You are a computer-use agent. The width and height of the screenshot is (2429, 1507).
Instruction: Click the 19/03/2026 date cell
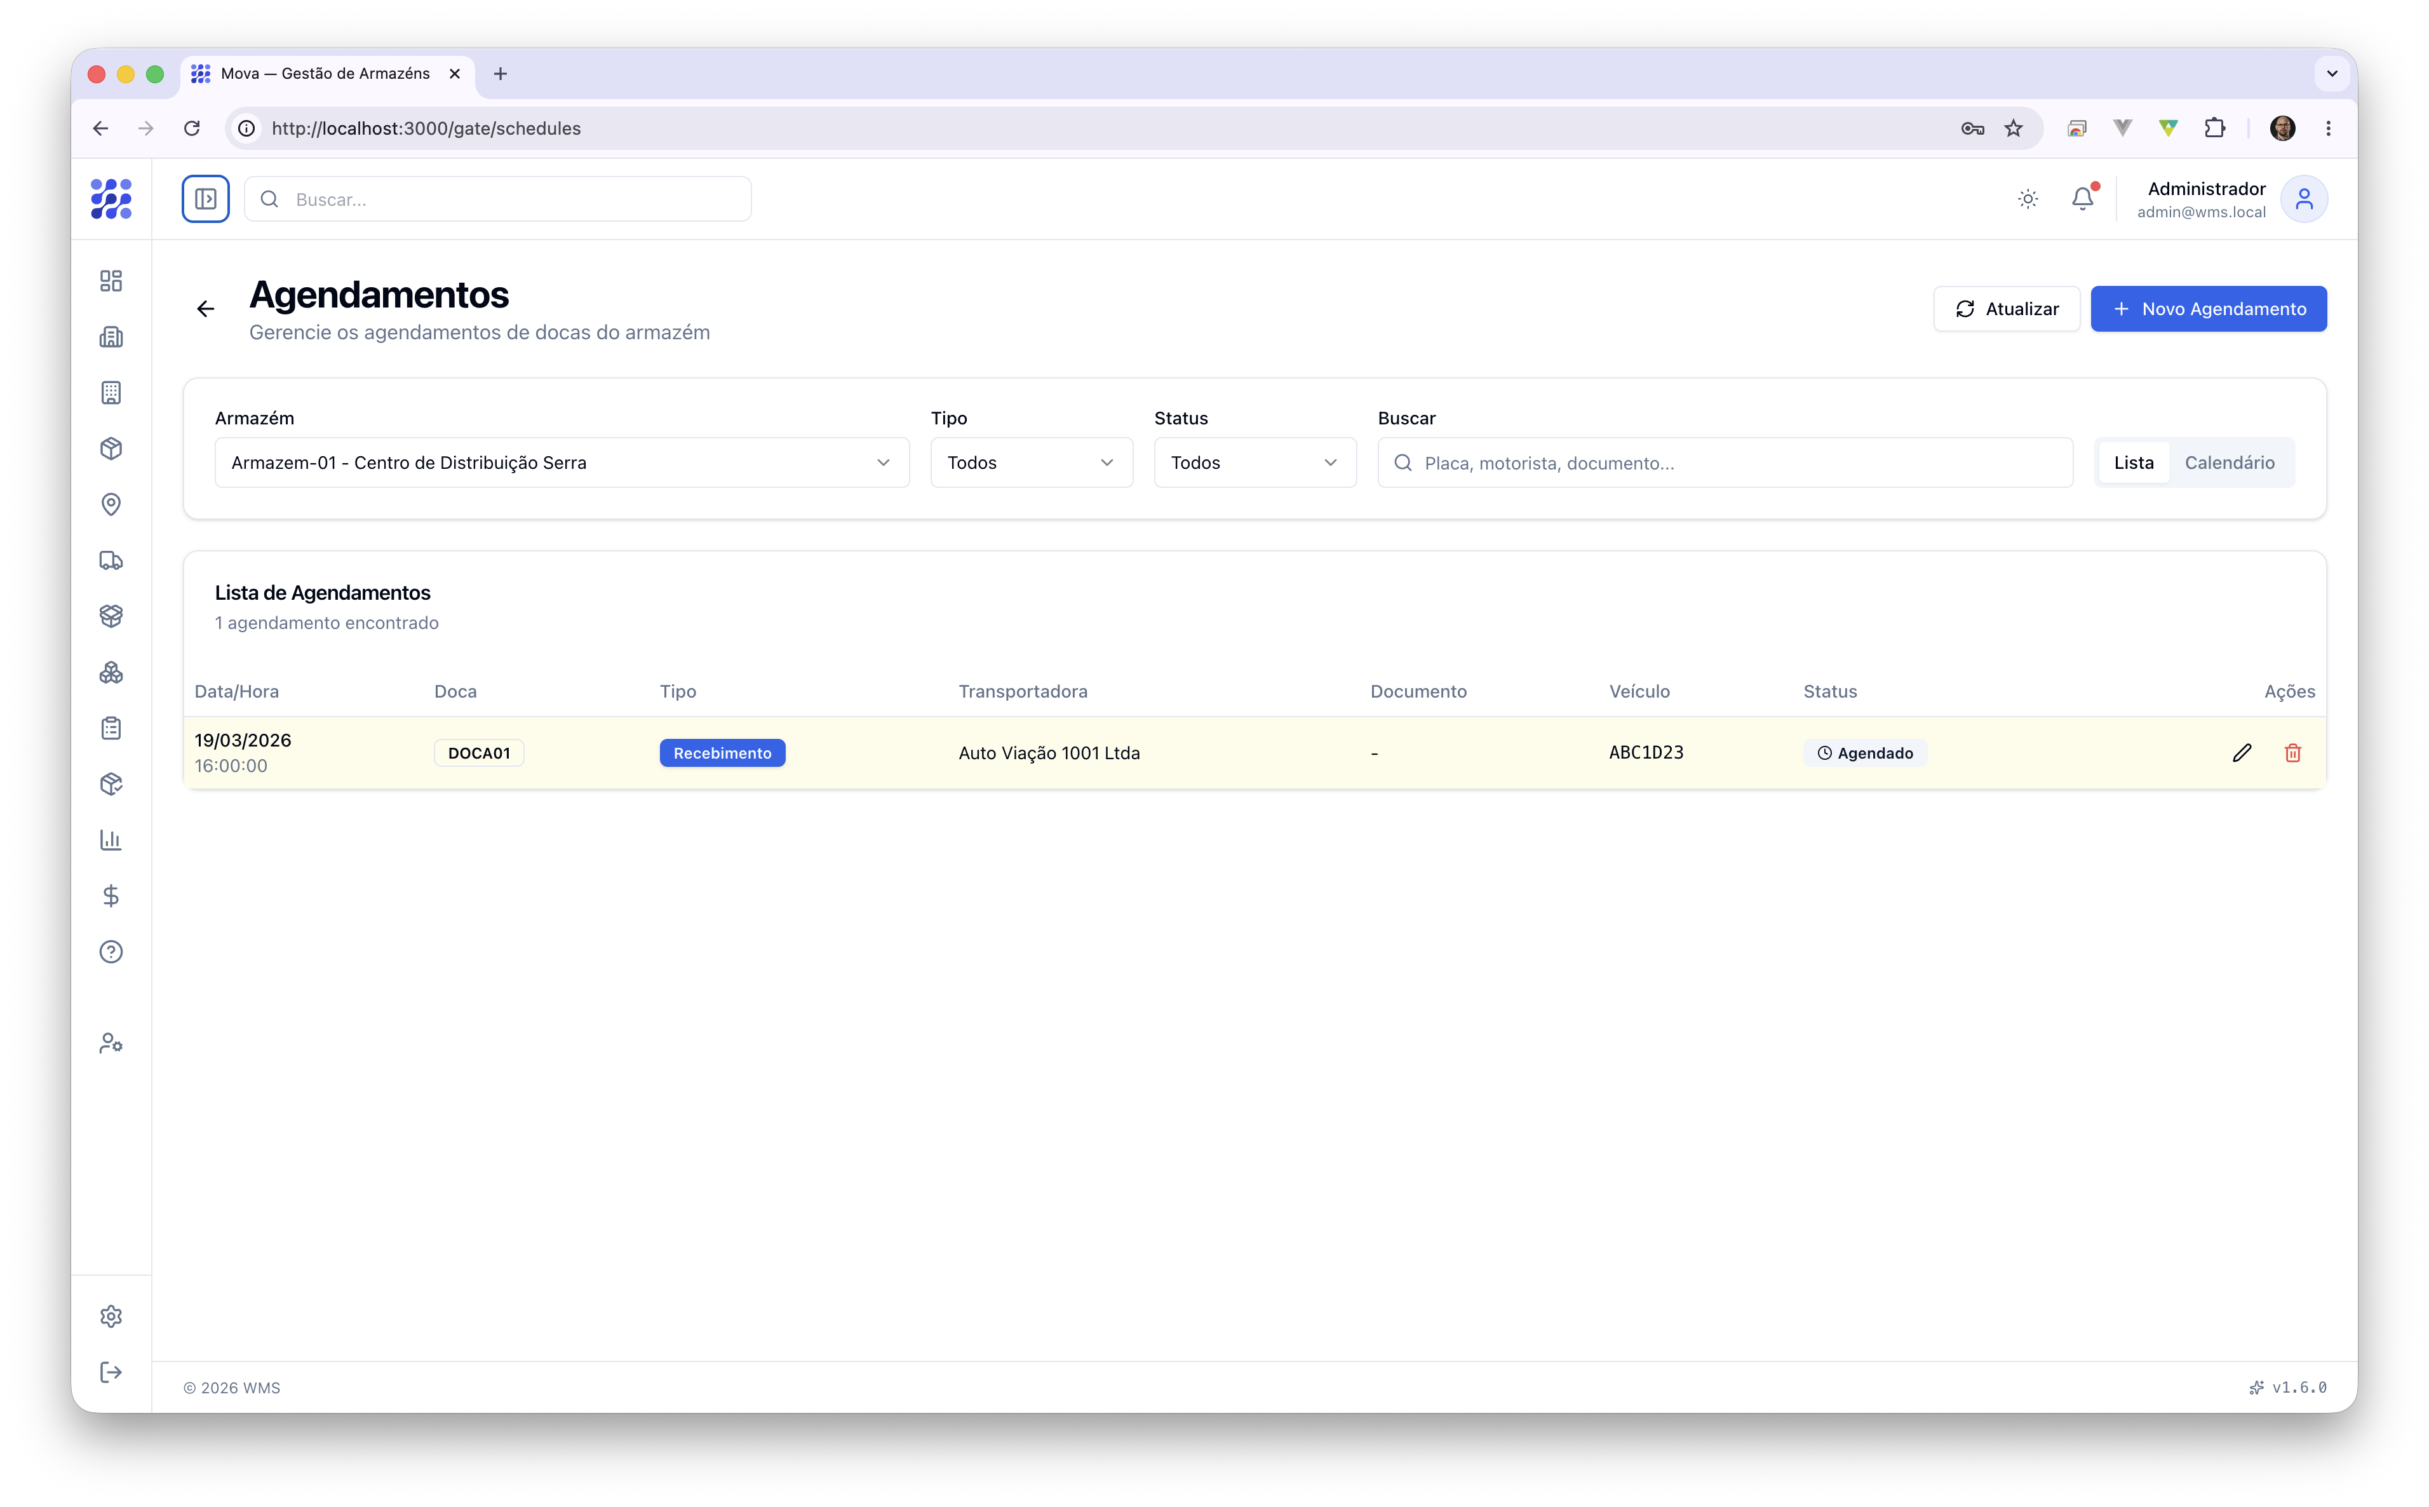pos(242,741)
